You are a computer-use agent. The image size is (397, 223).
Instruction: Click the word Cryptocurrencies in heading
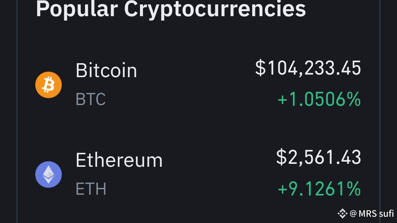click(215, 10)
